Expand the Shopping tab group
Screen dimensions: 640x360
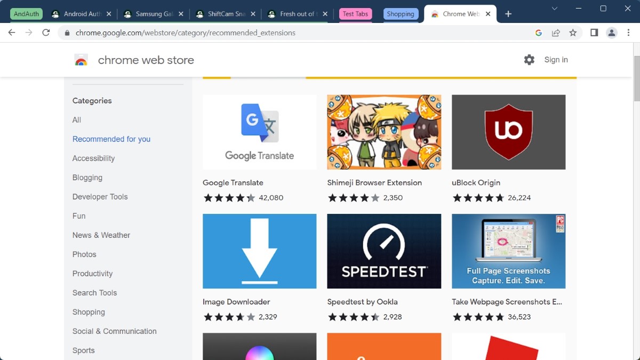click(x=401, y=14)
